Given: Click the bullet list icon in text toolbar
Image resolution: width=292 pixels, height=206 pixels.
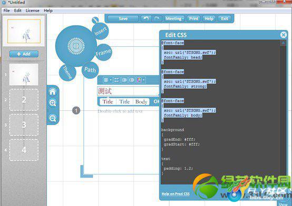Looking at the screenshot, I should click(117, 80).
